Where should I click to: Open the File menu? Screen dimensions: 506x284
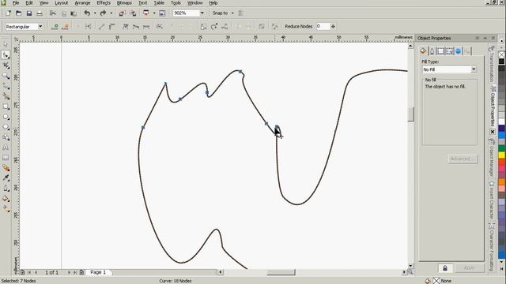tap(16, 3)
